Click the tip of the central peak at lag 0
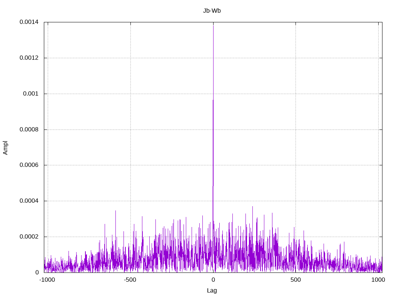The image size is (394, 296). [x=213, y=26]
